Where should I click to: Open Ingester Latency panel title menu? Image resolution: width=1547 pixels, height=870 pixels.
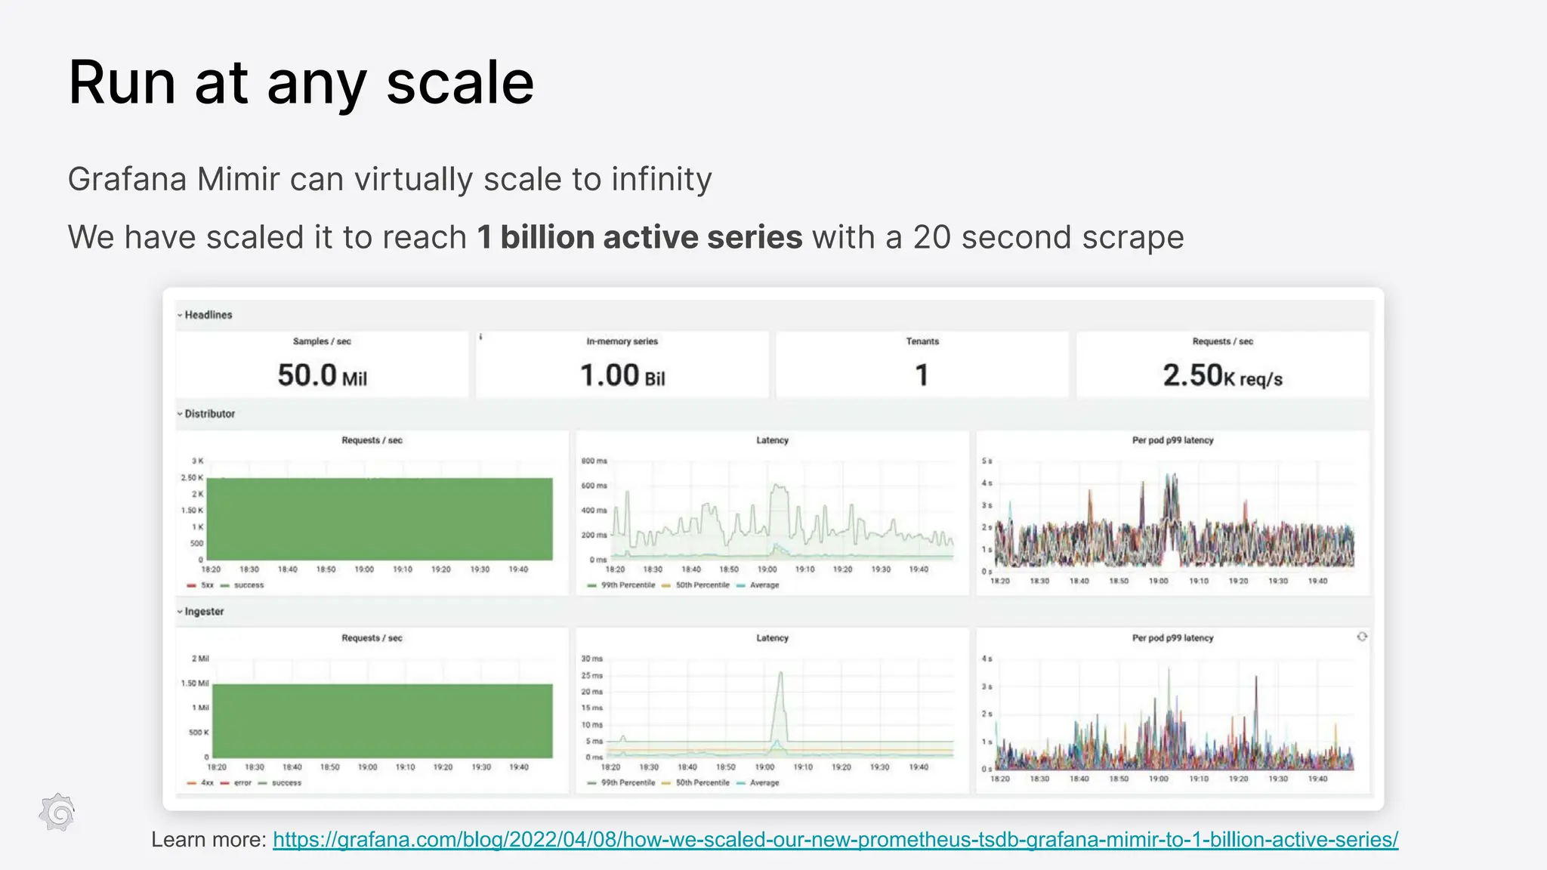pos(772,638)
